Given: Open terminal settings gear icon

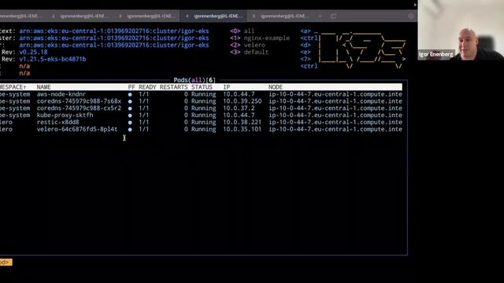Looking at the screenshot, I should [411, 16].
